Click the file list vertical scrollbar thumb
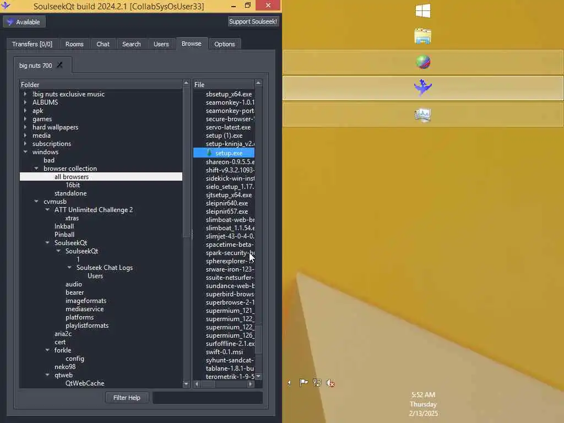 [258, 340]
